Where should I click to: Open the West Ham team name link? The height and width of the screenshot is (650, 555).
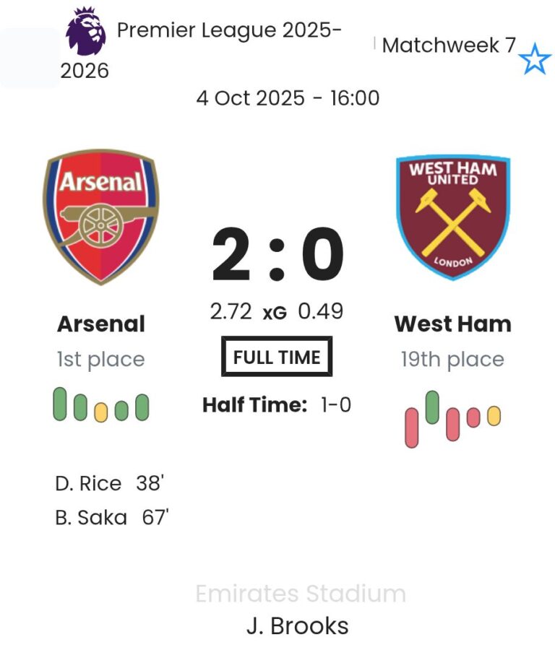[x=453, y=324]
